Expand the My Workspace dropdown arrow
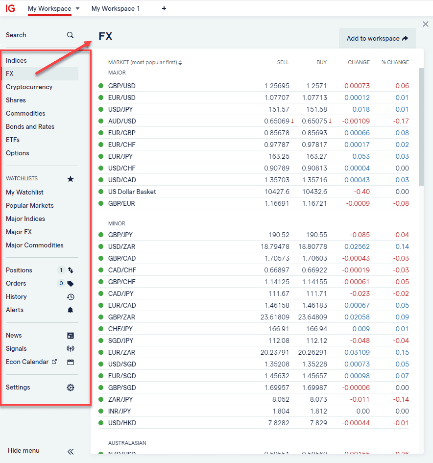Viewport: 433px width, 463px height. 77,8
